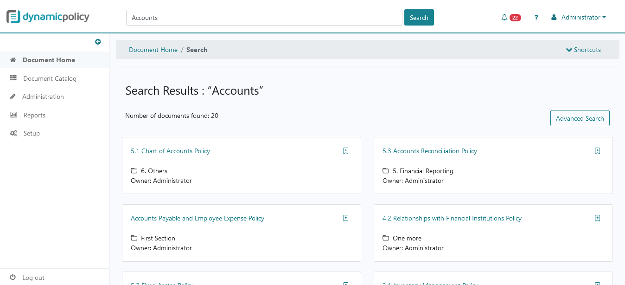Open Accounts Payable and Employee Expense Policy

[x=198, y=218]
